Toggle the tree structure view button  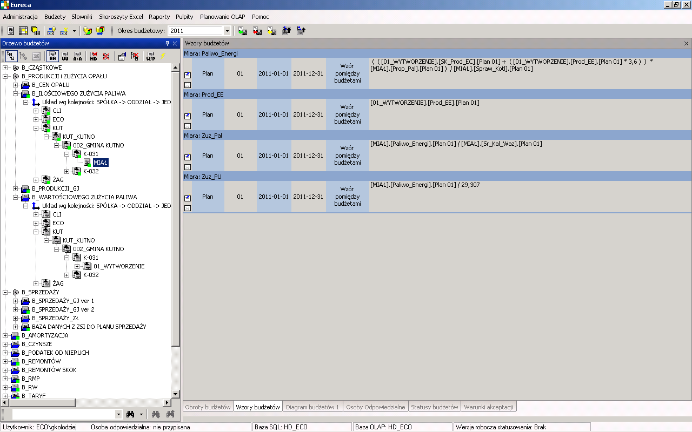click(11, 56)
